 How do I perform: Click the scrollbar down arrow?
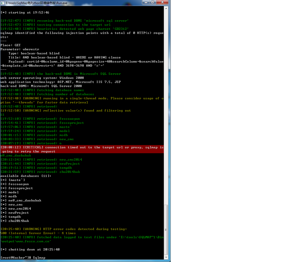[166, 257]
